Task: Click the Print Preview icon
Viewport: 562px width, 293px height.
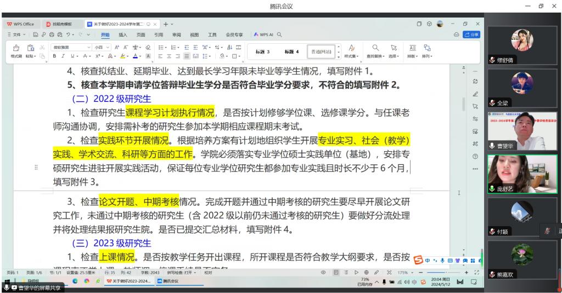Action: click(x=59, y=35)
